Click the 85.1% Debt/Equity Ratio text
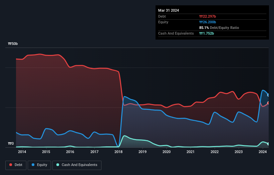The image size is (274, 175). tap(219, 28)
